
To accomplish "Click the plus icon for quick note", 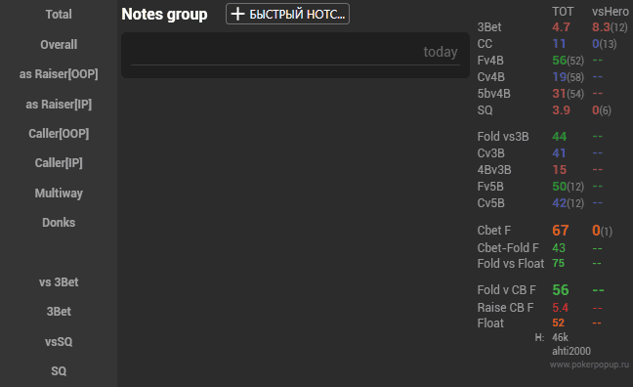I will click(237, 14).
